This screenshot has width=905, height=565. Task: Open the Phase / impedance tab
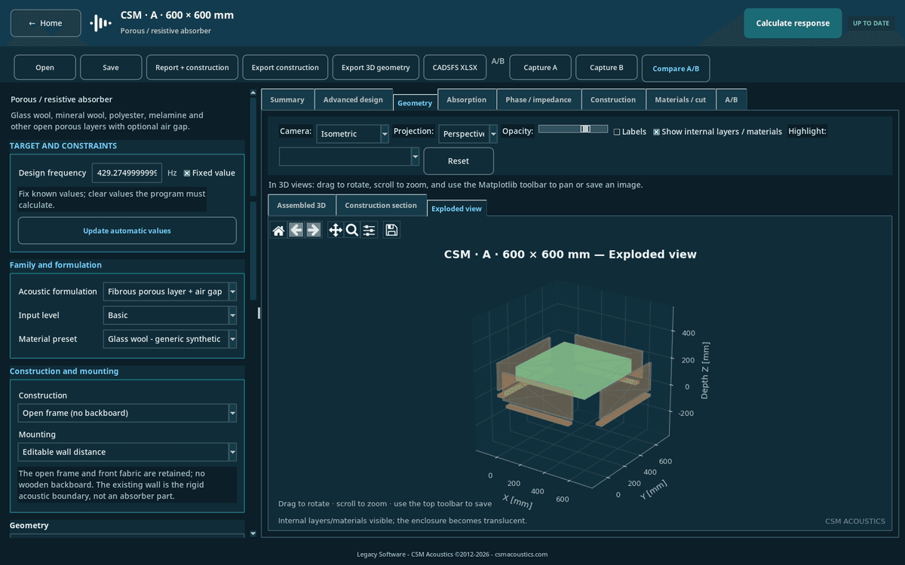point(538,99)
